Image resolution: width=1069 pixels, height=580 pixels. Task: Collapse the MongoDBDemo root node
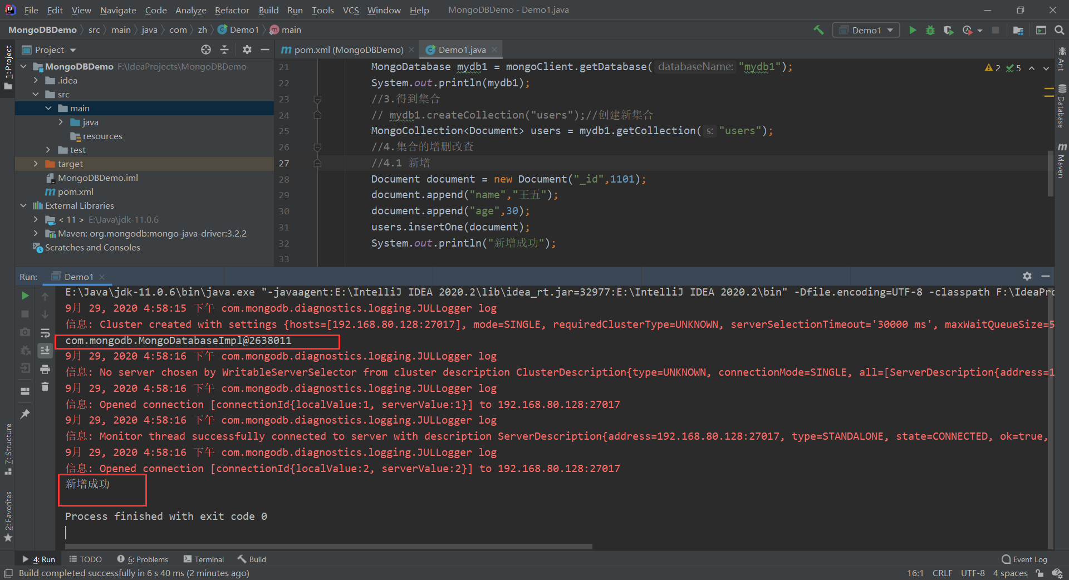point(23,66)
